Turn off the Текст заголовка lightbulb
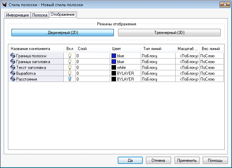This screenshot has width=232, height=168. (70, 68)
